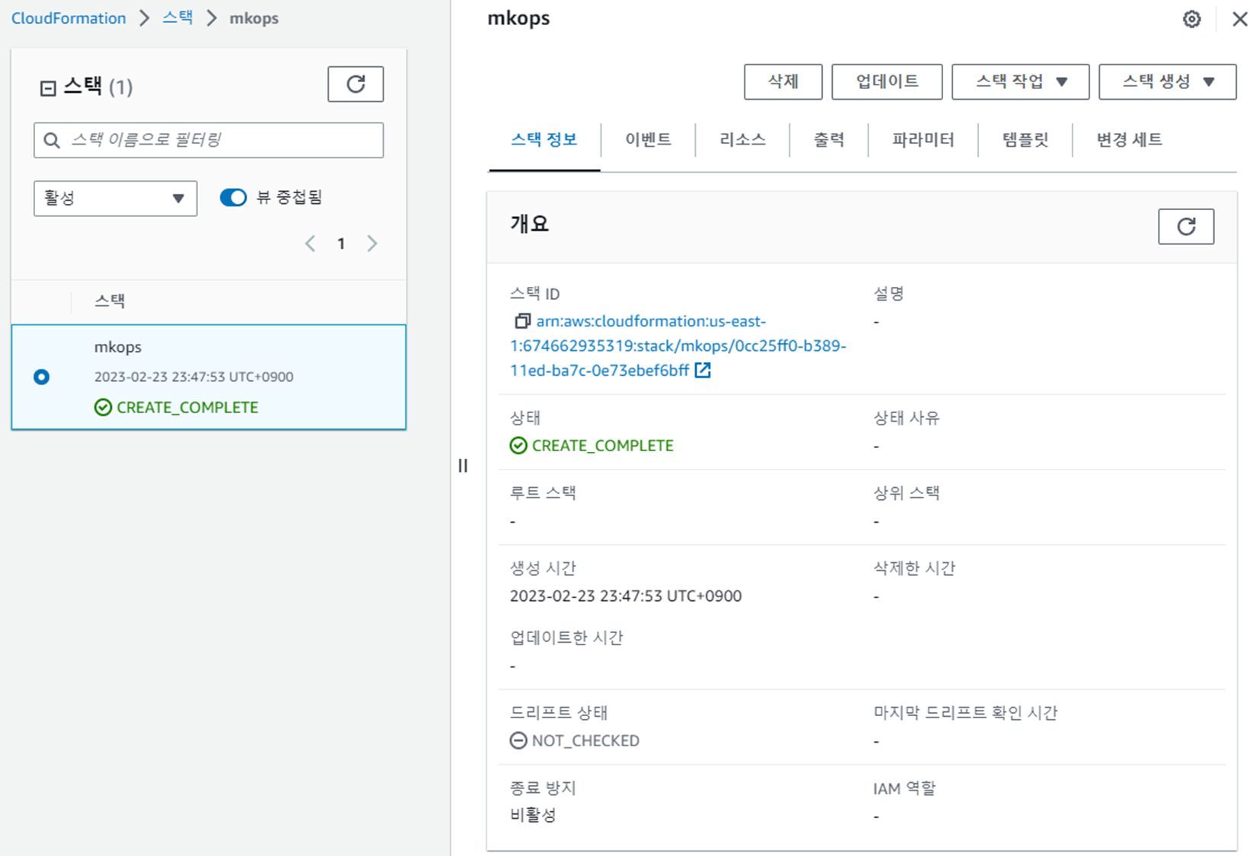This screenshot has width=1256, height=856.
Task: Open the 활성 status filter dropdown
Action: [115, 199]
